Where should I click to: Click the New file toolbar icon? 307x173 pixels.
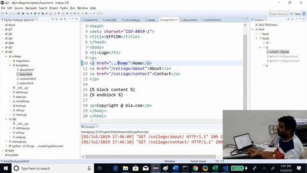(x=3, y=13)
